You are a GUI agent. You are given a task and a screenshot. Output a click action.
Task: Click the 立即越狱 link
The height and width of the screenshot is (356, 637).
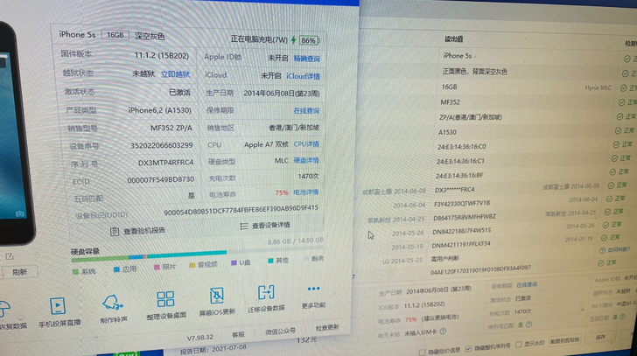coord(175,74)
